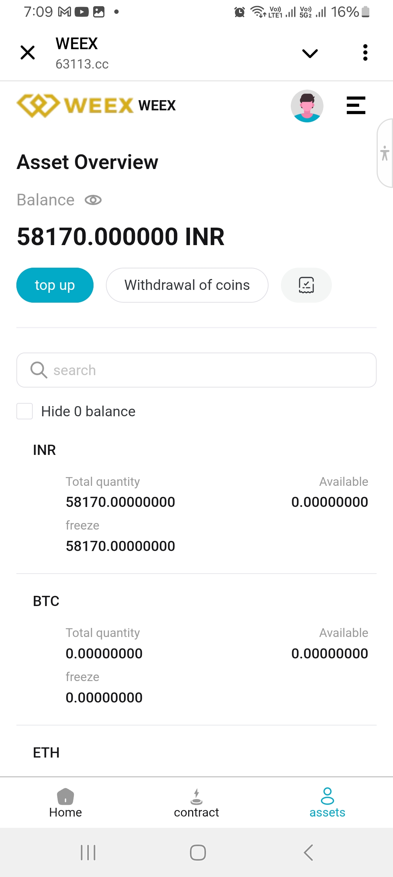Open the ETH asset entry
This screenshot has width=393, height=877.
click(46, 752)
